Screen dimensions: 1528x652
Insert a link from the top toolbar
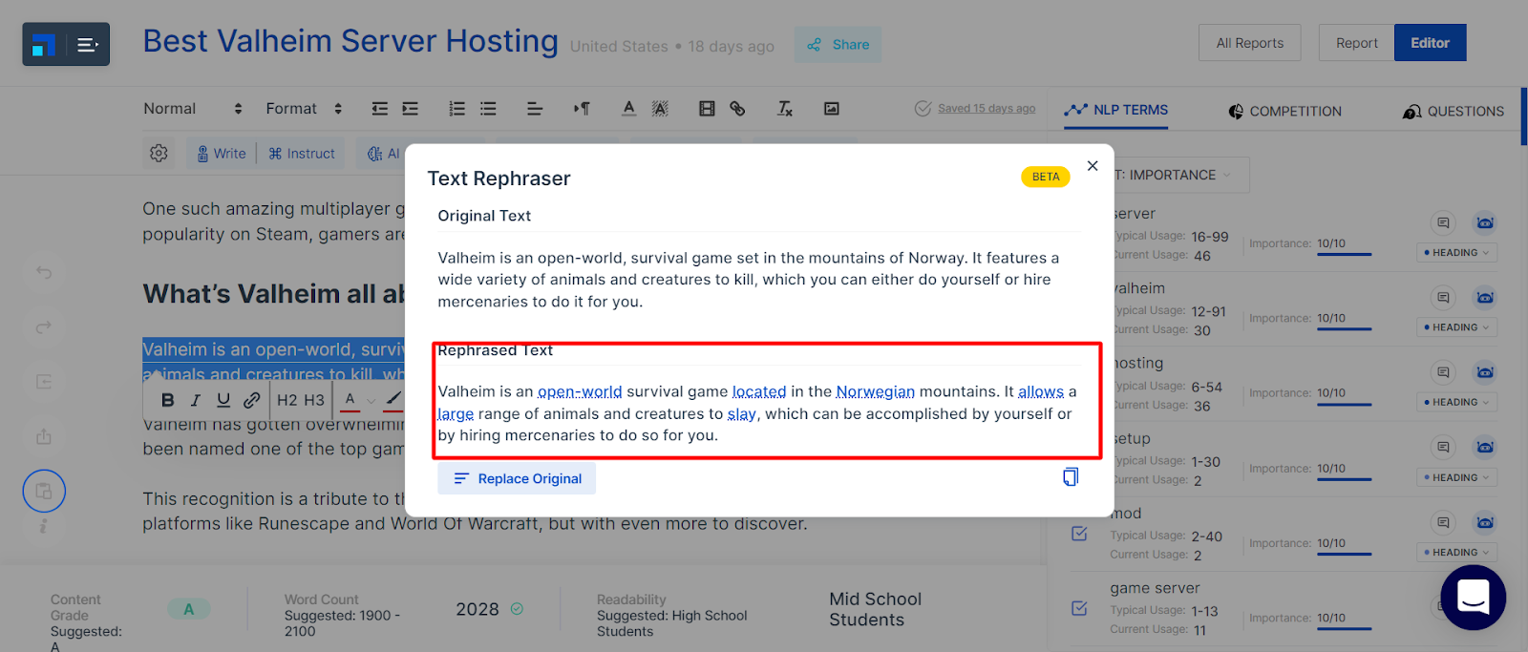point(737,109)
